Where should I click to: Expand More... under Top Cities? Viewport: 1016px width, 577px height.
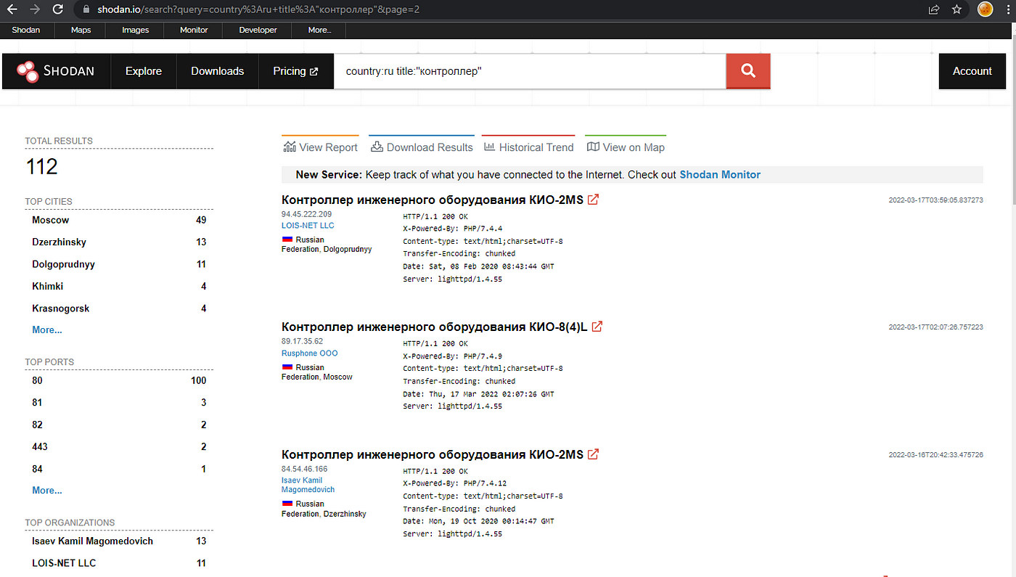[x=47, y=330]
